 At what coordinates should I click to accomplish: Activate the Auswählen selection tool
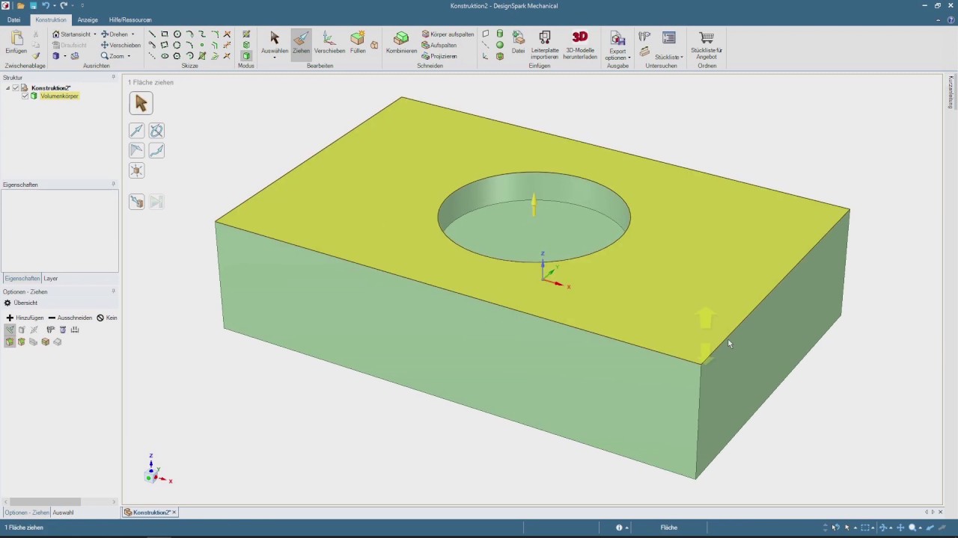(275, 43)
